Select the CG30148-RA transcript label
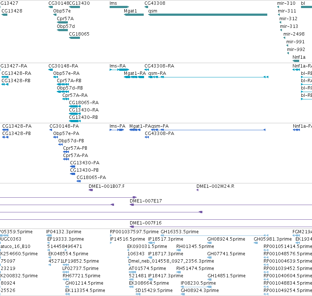 coord(63,66)
